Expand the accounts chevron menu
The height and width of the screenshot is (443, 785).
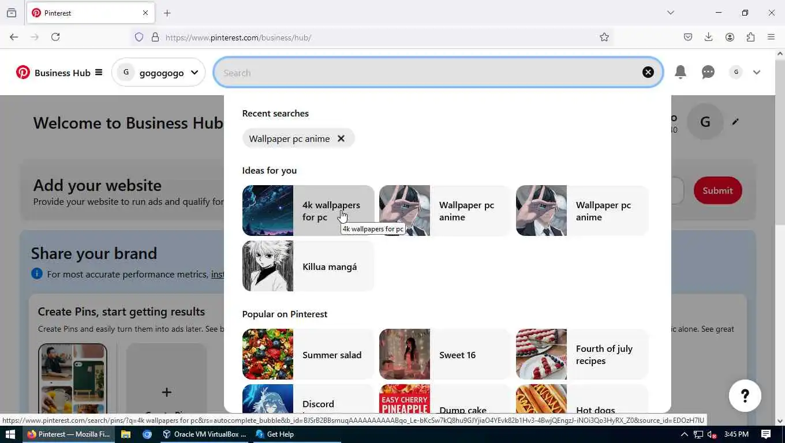click(x=757, y=73)
